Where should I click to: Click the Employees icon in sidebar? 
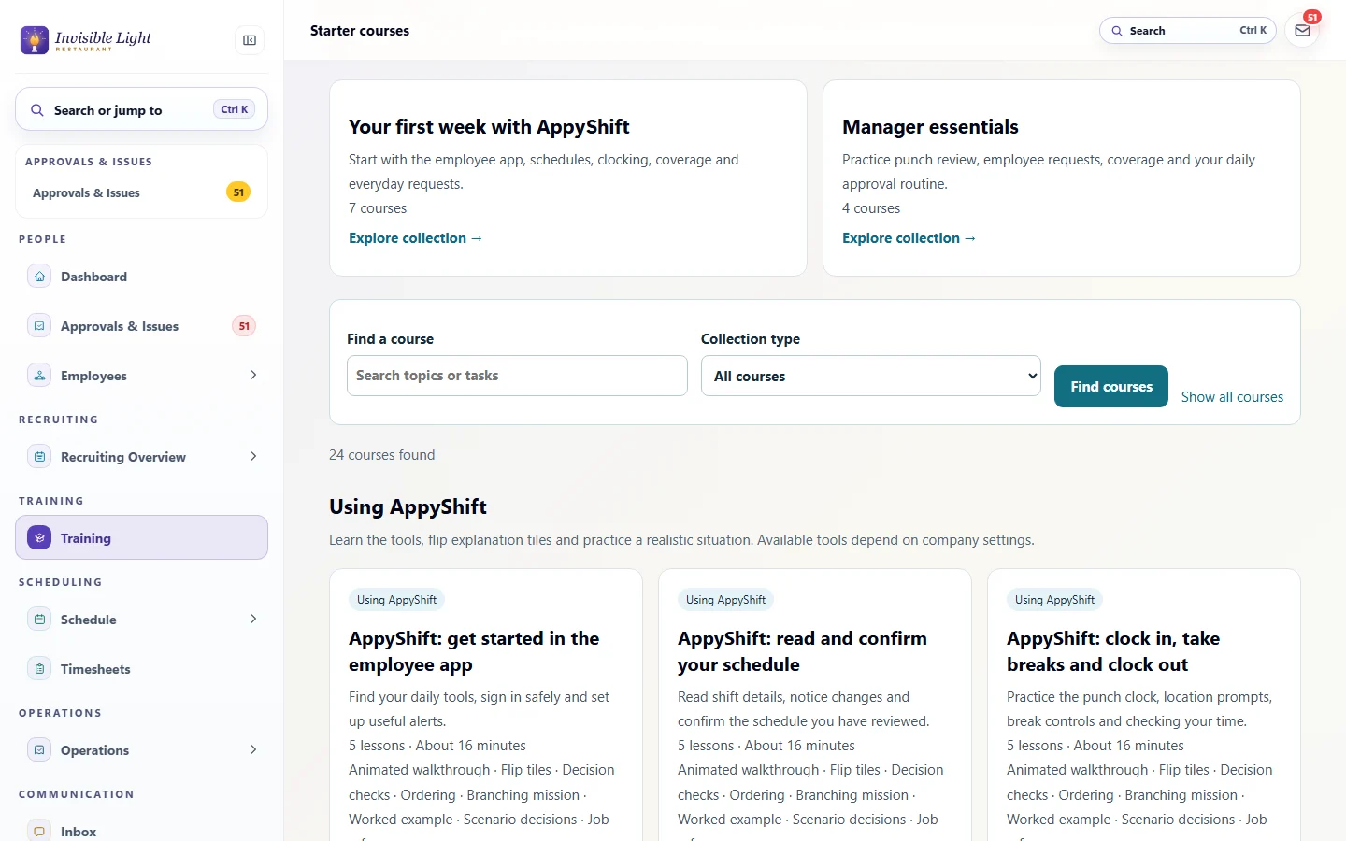tap(39, 376)
